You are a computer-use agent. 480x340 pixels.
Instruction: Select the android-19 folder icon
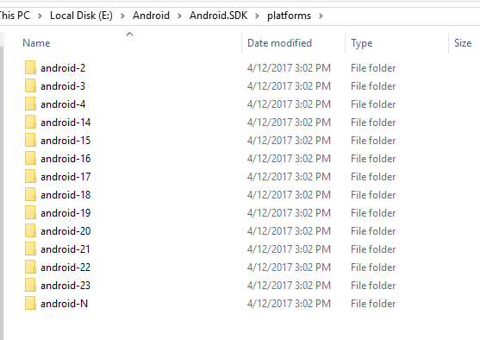click(30, 212)
